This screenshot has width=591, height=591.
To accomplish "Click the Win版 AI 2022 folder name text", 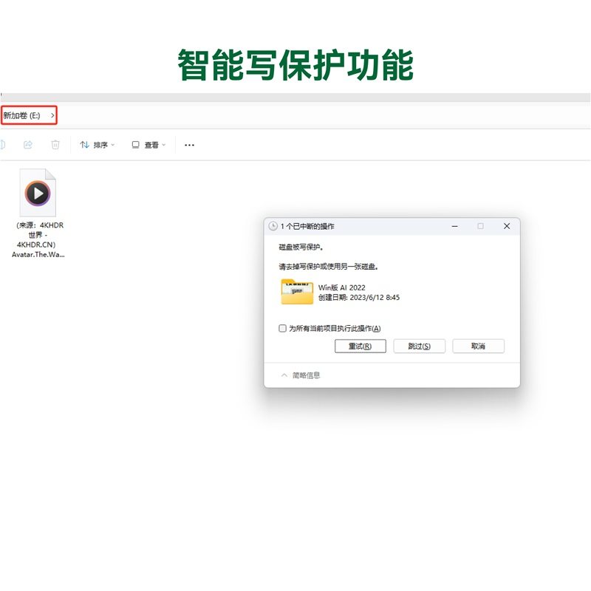I will tap(341, 287).
